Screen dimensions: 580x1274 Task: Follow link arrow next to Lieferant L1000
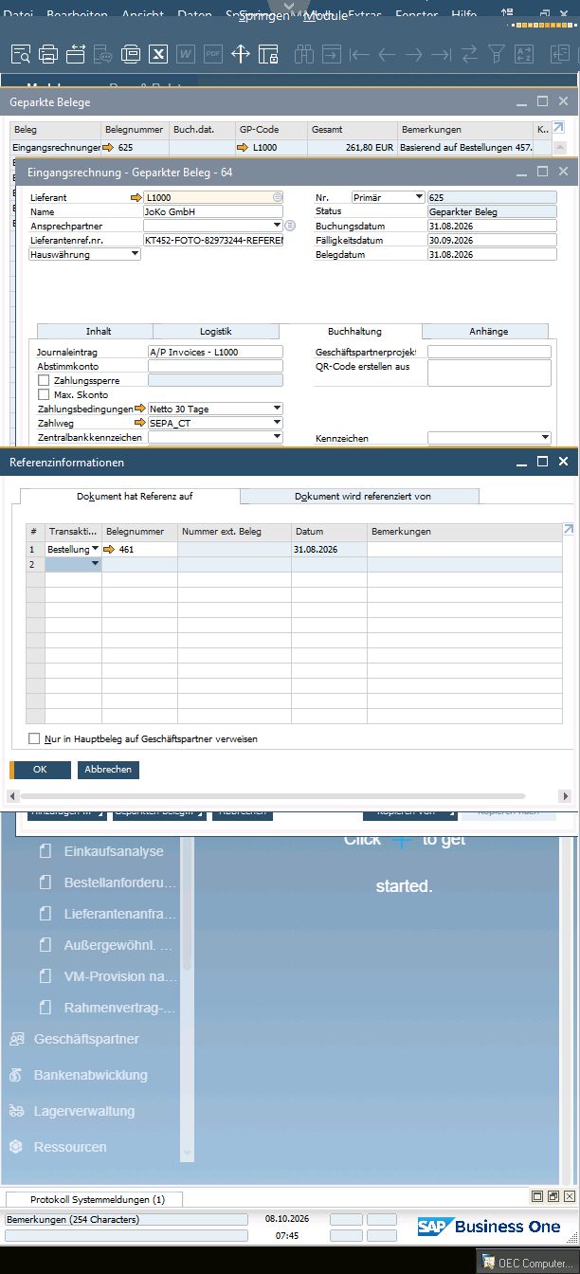coord(136,197)
